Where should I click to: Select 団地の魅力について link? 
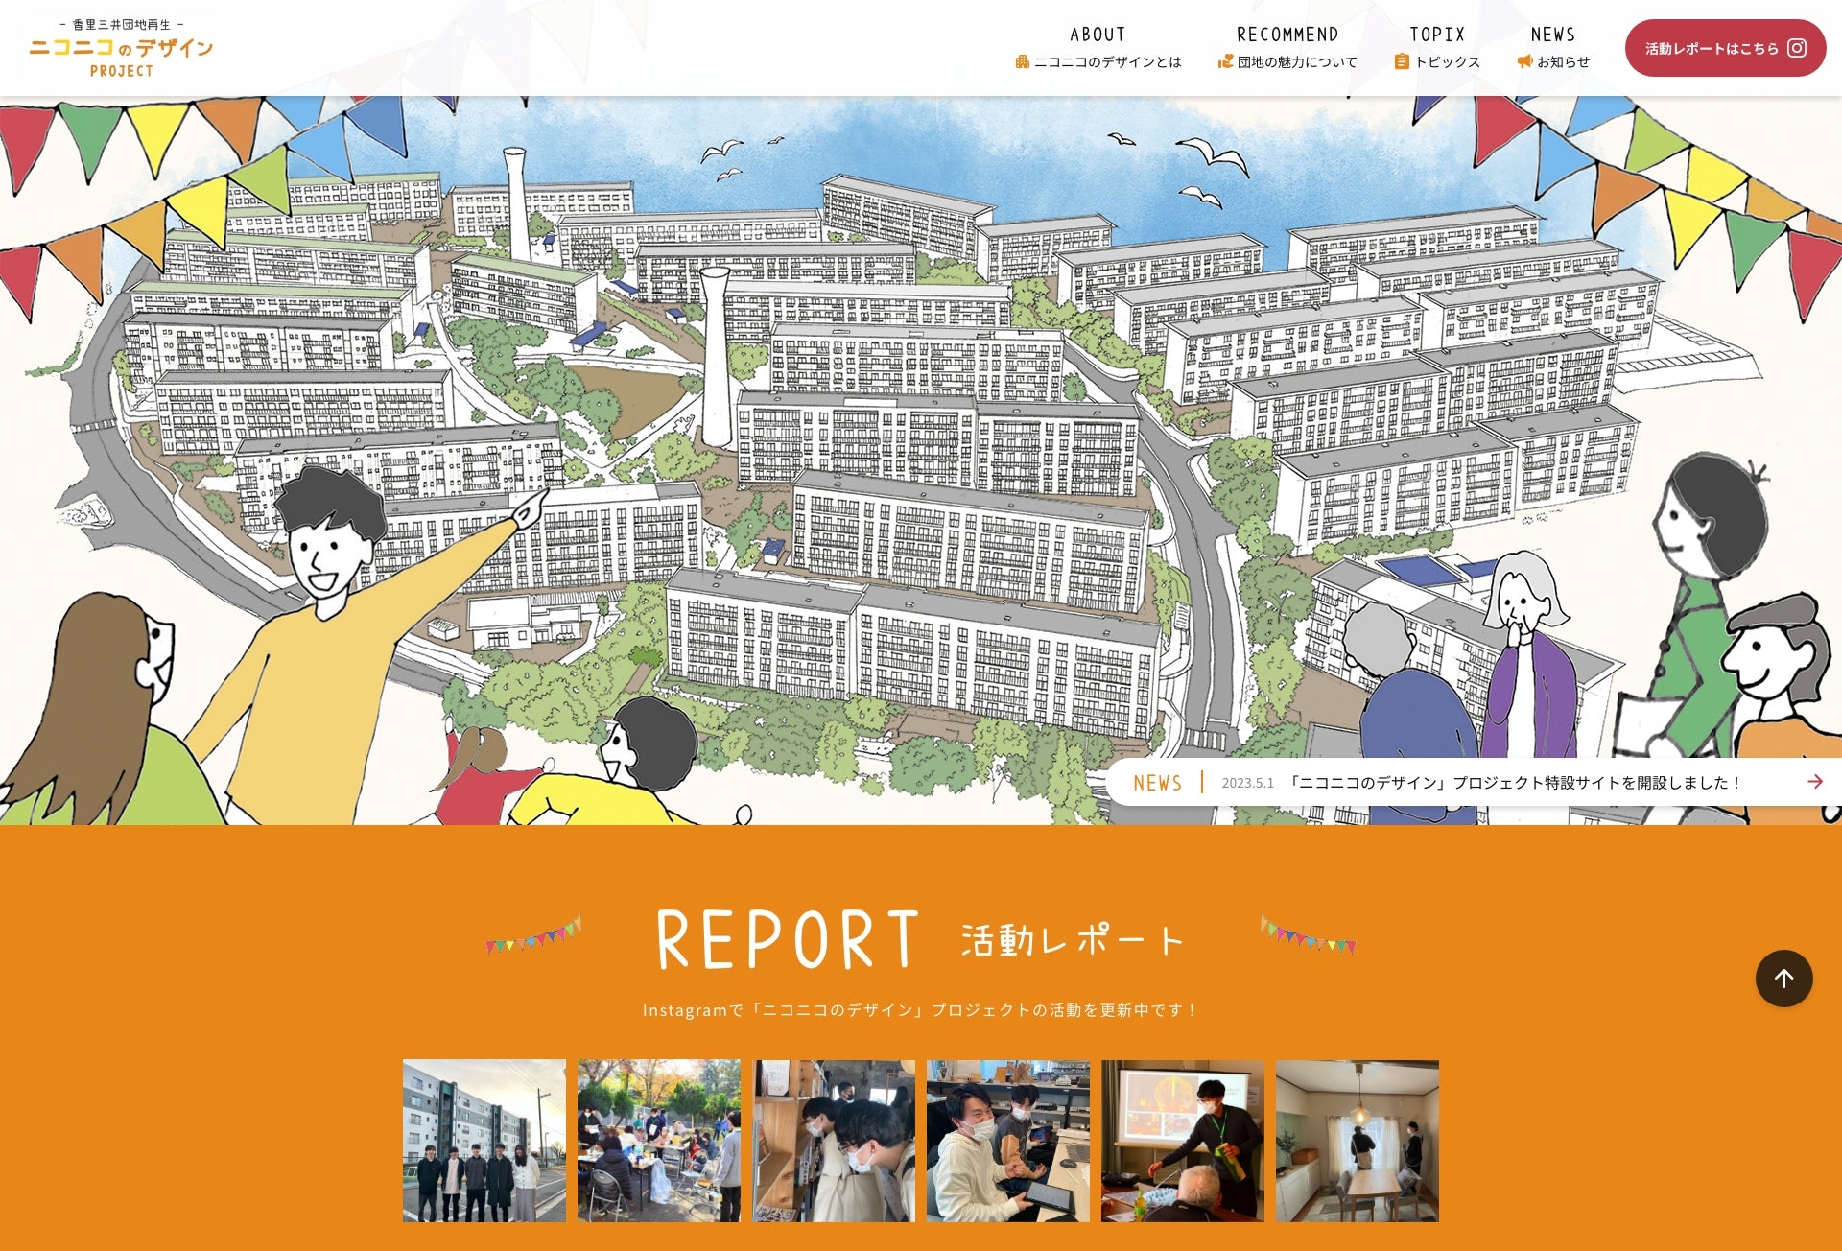pyautogui.click(x=1295, y=60)
